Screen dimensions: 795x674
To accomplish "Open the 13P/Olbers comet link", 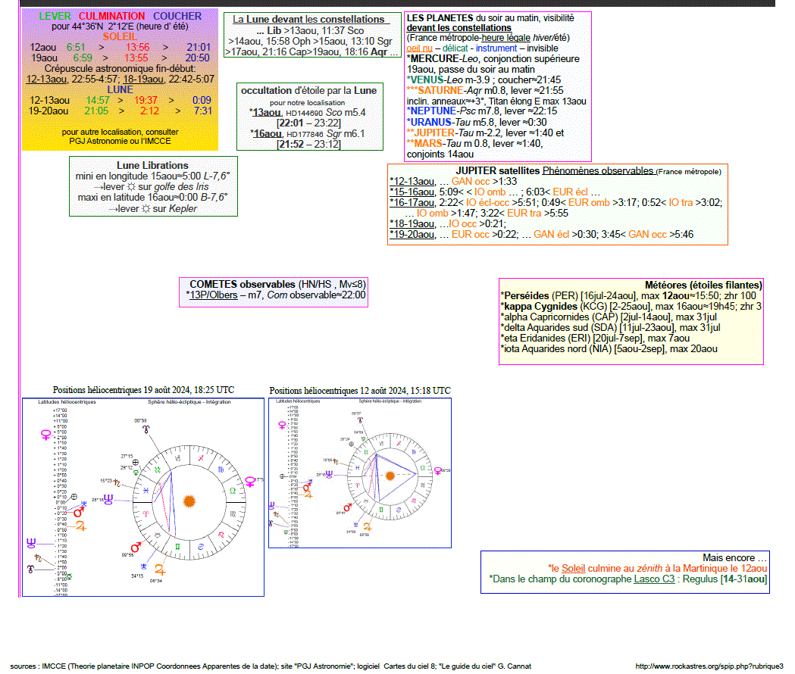I will pos(213,295).
